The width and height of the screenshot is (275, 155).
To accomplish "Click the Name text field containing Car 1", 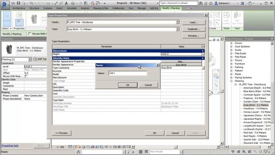I will click(x=128, y=73).
